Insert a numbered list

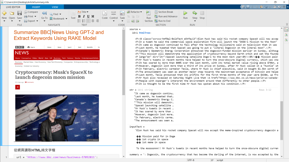tap(84, 21)
